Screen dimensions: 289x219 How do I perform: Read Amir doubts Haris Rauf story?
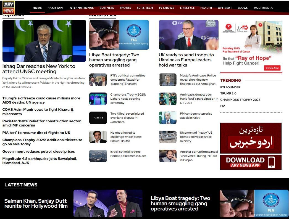pos(199,99)
